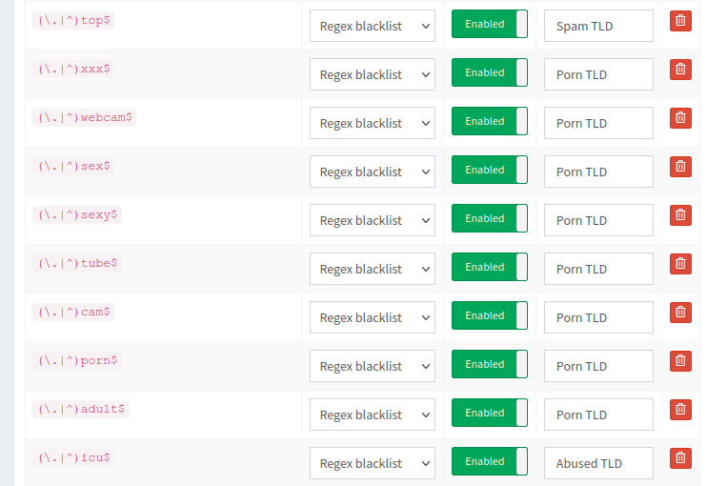Toggle Enabled switch for adult$ row
707x486 pixels.
tap(490, 413)
